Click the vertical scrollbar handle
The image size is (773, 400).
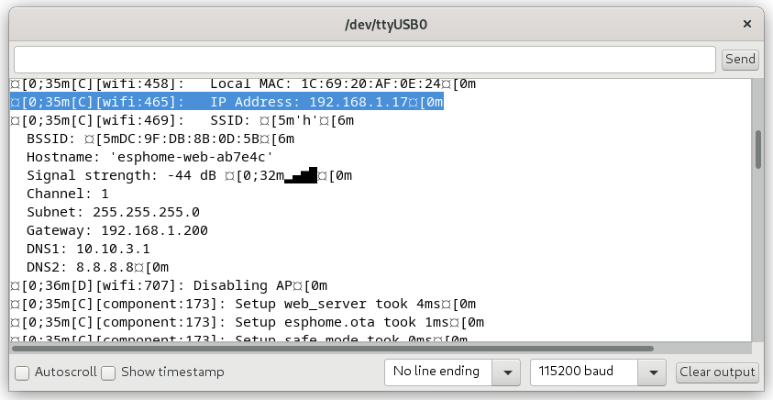point(757,149)
